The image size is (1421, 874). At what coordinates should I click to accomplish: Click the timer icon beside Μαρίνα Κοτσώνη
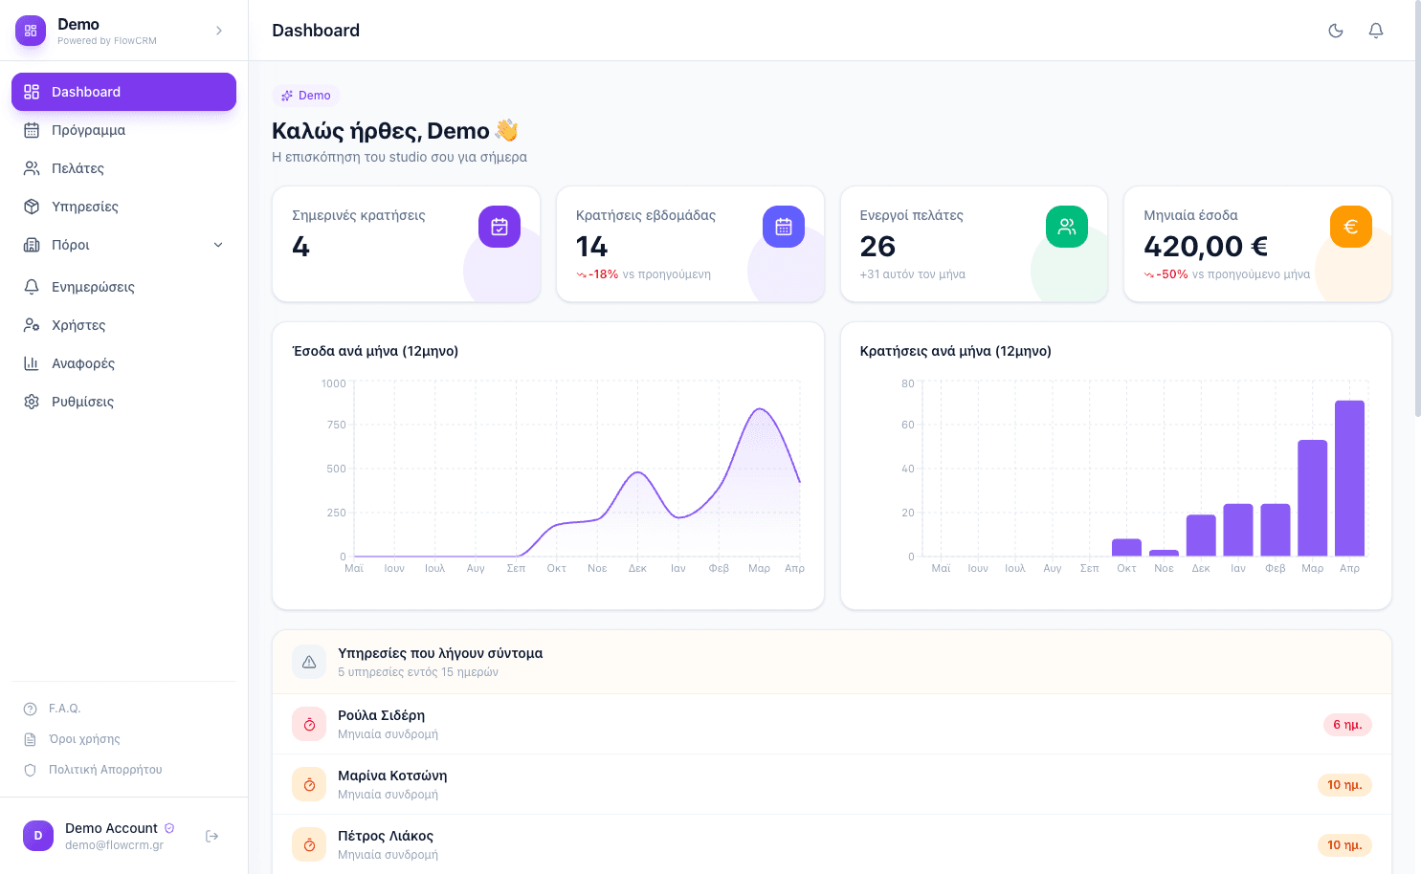(x=309, y=785)
